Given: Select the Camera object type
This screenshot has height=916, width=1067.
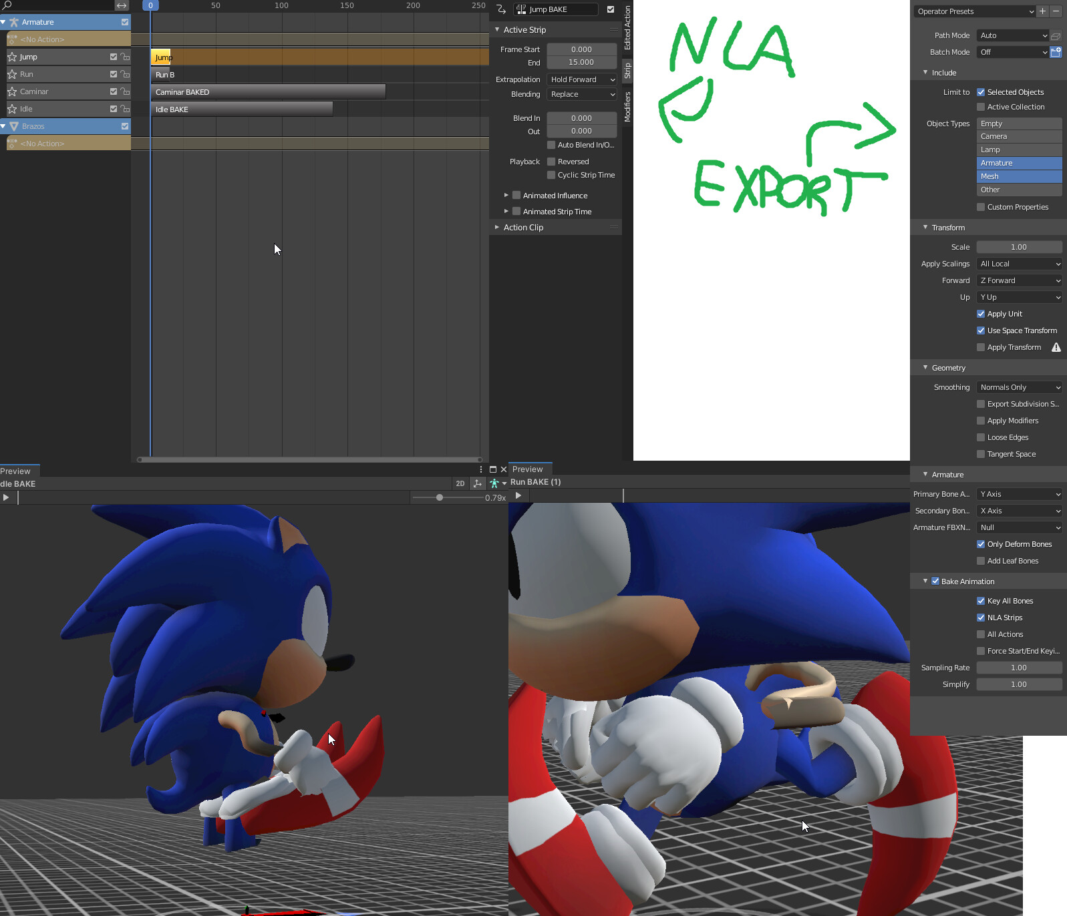Looking at the screenshot, I should [x=1020, y=136].
